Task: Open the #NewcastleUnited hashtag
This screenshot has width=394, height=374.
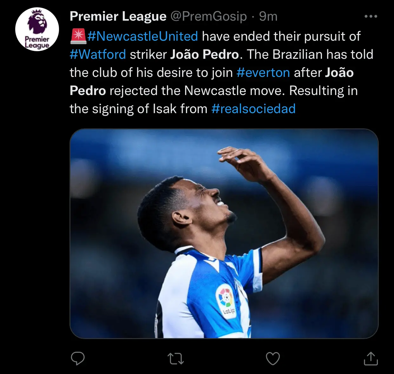Action: click(143, 36)
